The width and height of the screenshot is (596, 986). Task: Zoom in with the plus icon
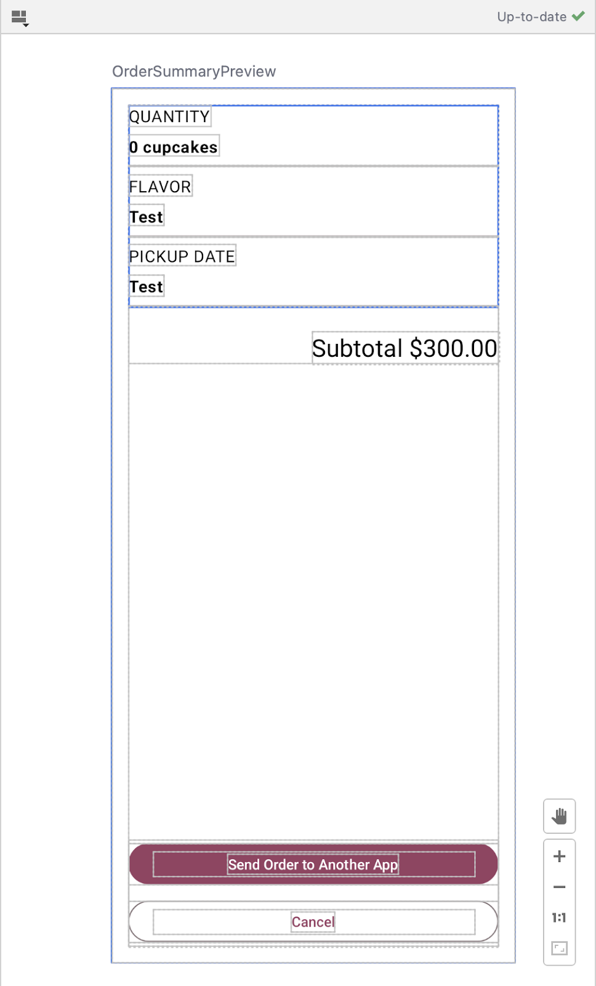(559, 857)
